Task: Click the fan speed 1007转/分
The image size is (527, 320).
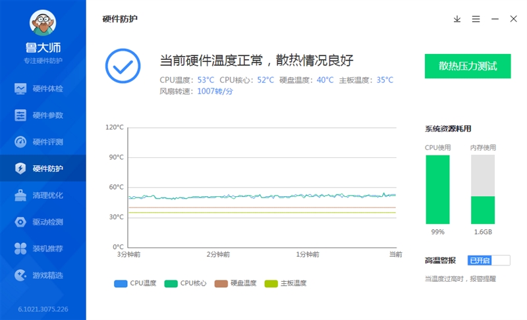Action: click(x=215, y=92)
